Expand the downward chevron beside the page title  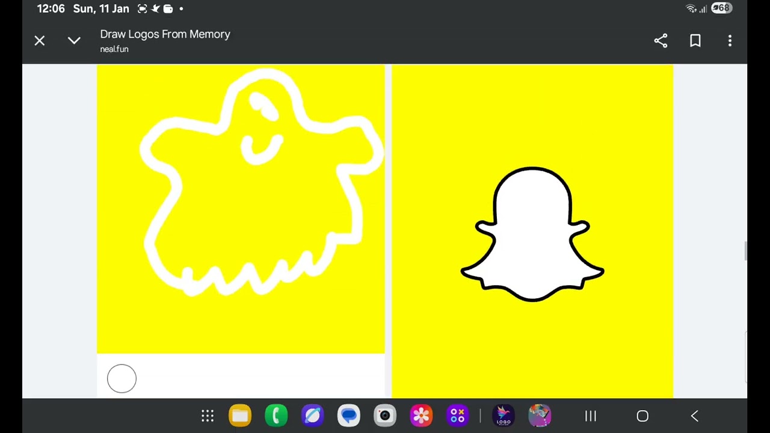[74, 41]
